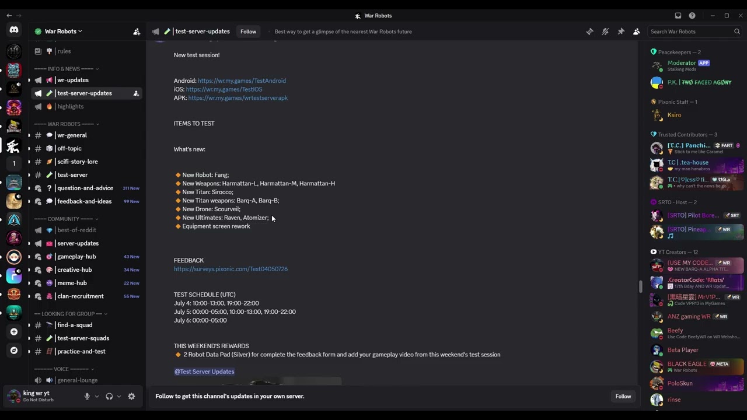Viewport: 747px width, 420px height.
Task: Open the Inbox icon in the title bar
Action: click(678, 16)
